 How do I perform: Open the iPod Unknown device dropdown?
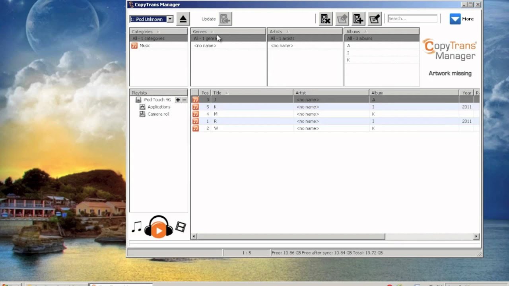tap(152, 19)
